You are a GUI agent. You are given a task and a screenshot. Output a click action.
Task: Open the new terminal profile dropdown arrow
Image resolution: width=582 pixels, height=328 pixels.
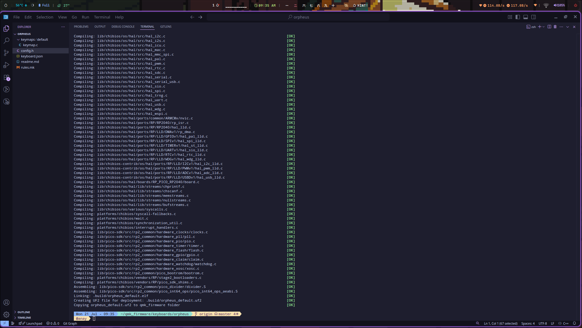click(544, 27)
